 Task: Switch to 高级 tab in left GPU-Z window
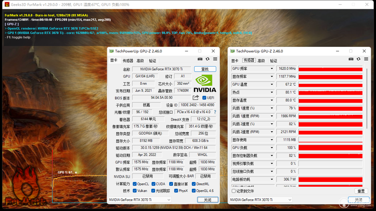click(140, 61)
